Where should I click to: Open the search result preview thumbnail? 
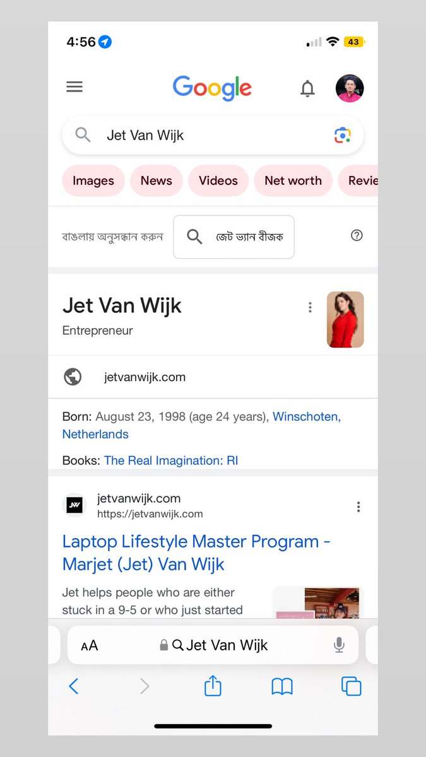click(x=318, y=602)
